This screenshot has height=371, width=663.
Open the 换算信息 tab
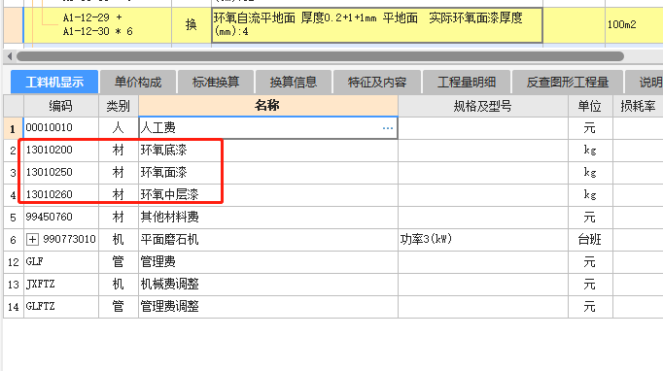click(294, 82)
